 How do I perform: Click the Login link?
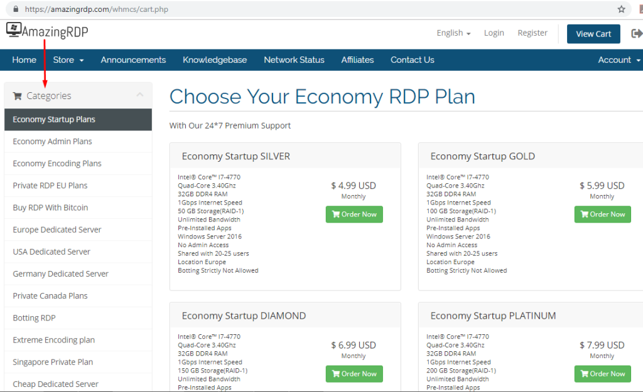494,33
